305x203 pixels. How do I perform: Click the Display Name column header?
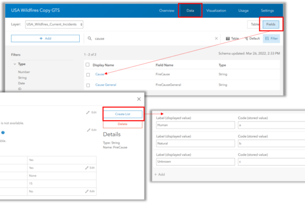click(103, 65)
